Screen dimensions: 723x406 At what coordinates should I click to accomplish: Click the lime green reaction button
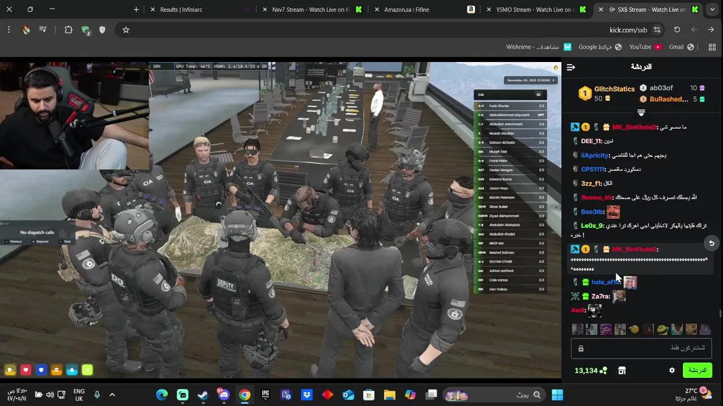[x=87, y=370]
